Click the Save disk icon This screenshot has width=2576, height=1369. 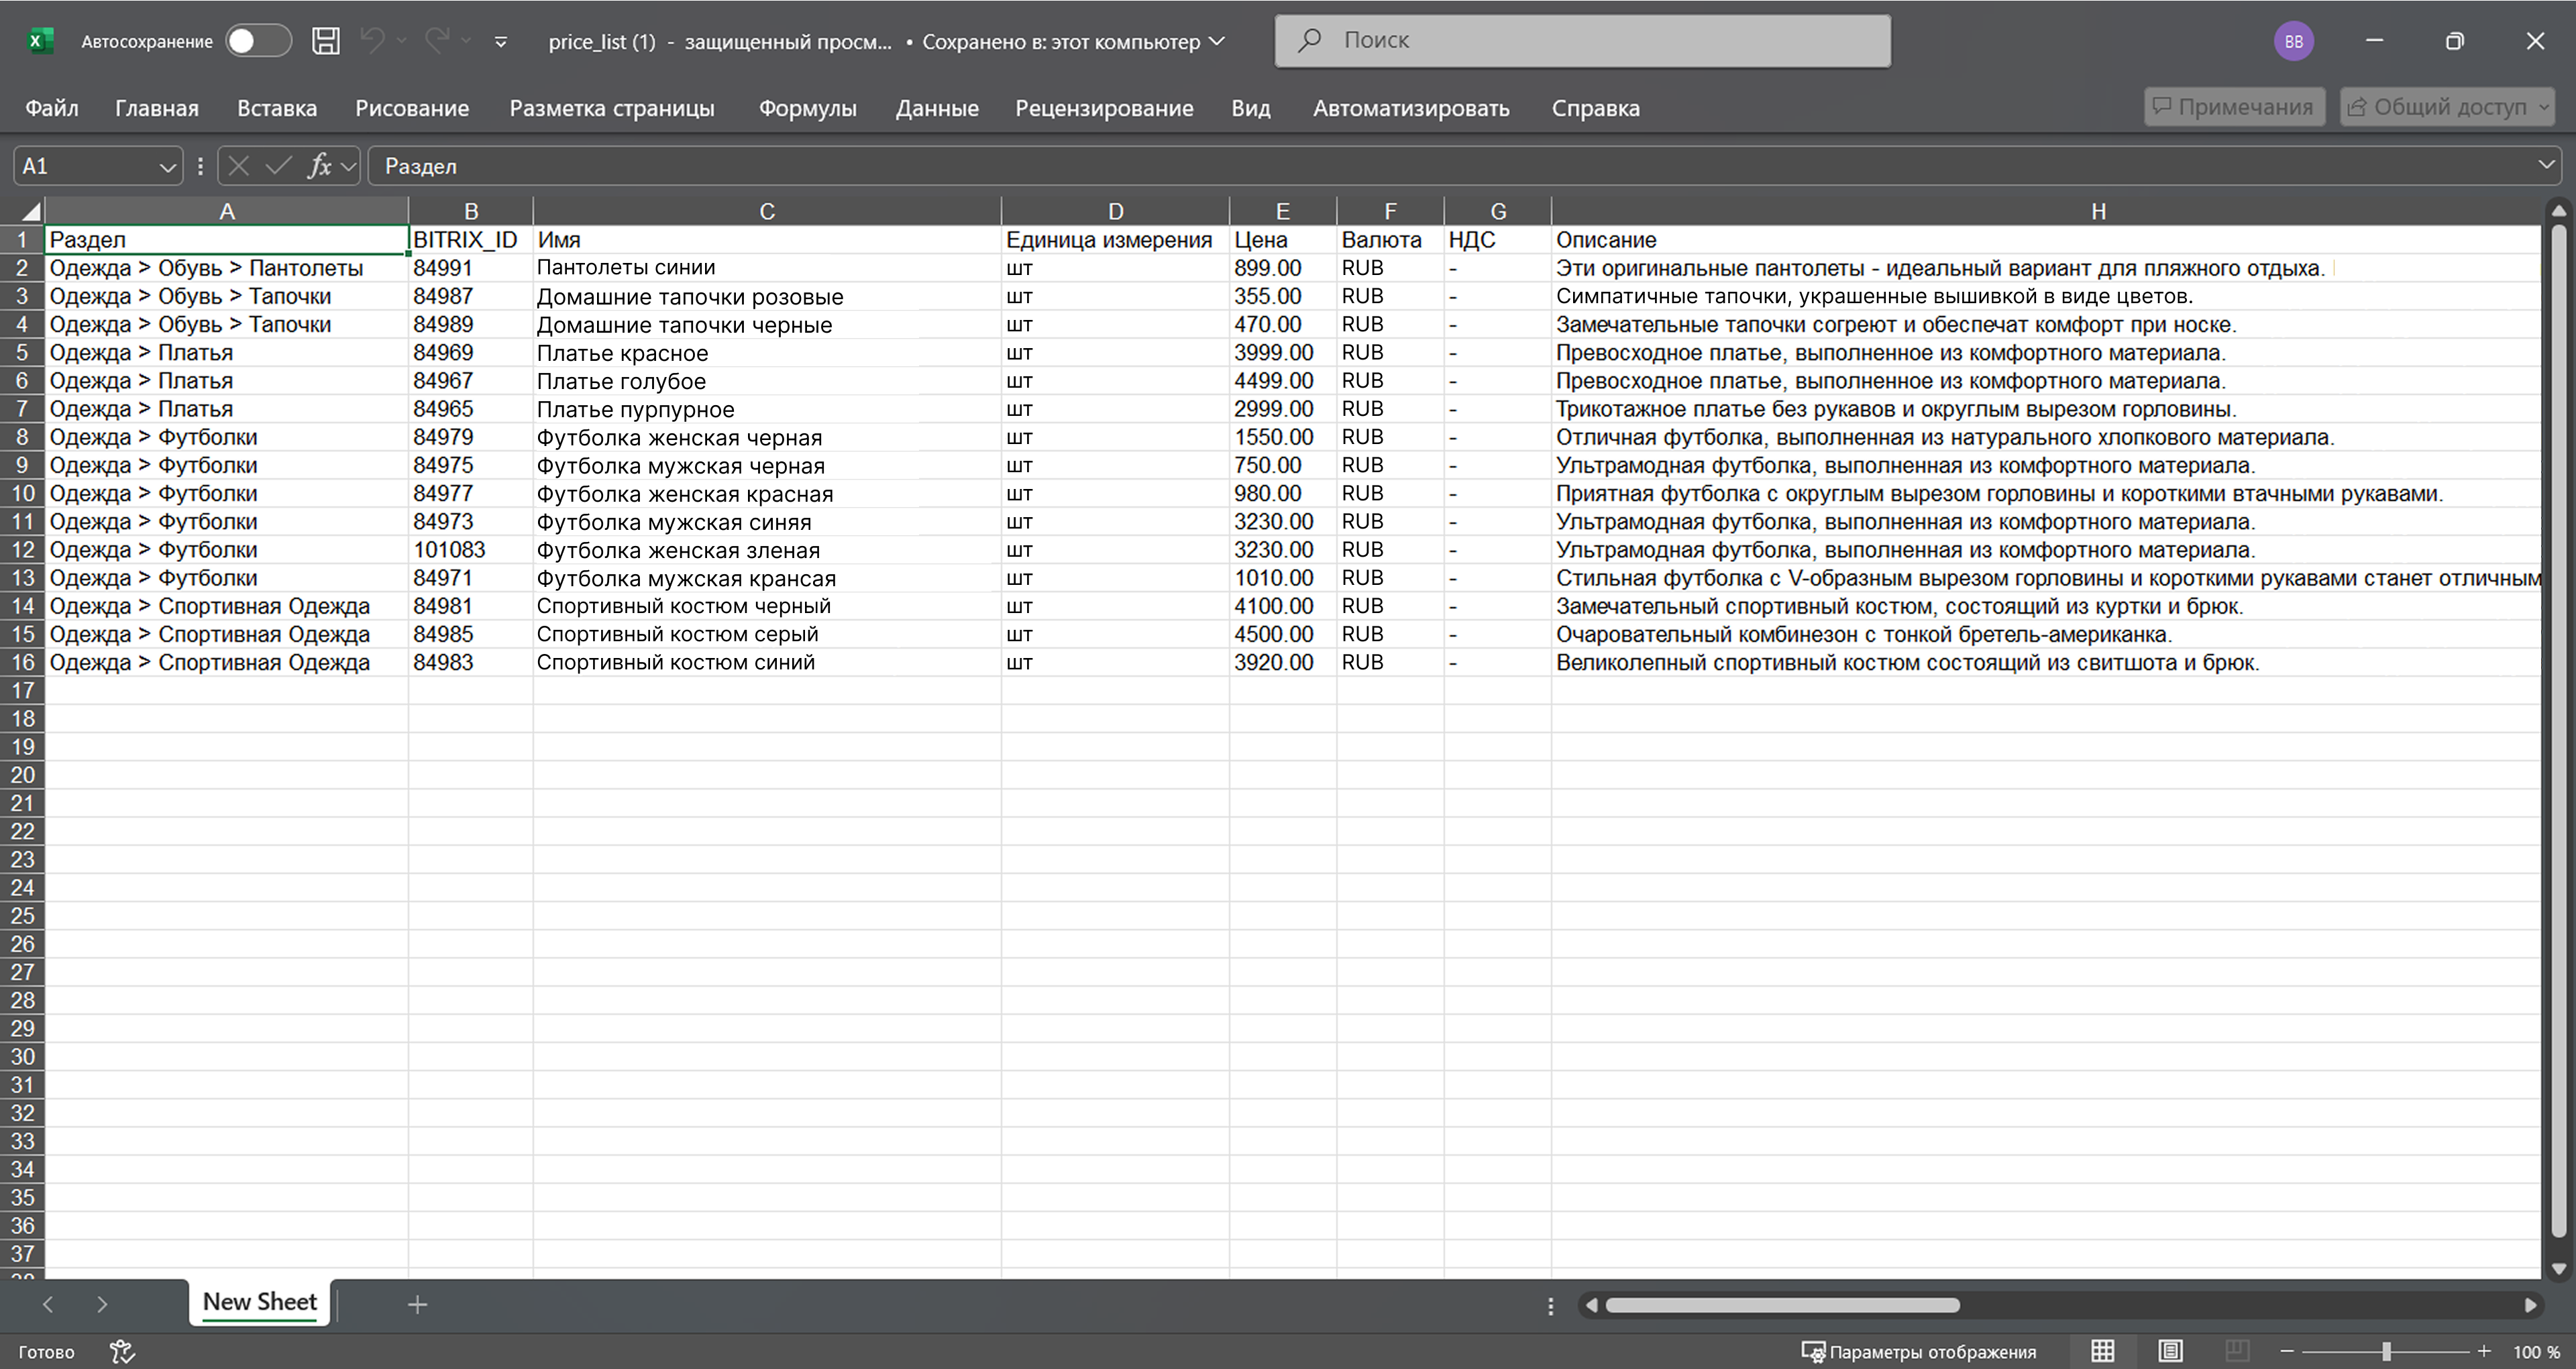pyautogui.click(x=325, y=41)
